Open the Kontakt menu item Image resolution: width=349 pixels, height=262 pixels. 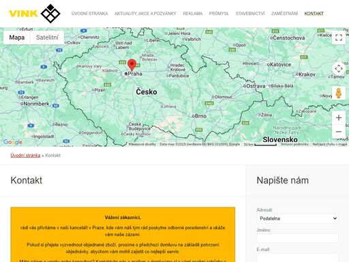(314, 14)
